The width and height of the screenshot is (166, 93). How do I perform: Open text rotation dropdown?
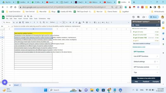click(107, 22)
